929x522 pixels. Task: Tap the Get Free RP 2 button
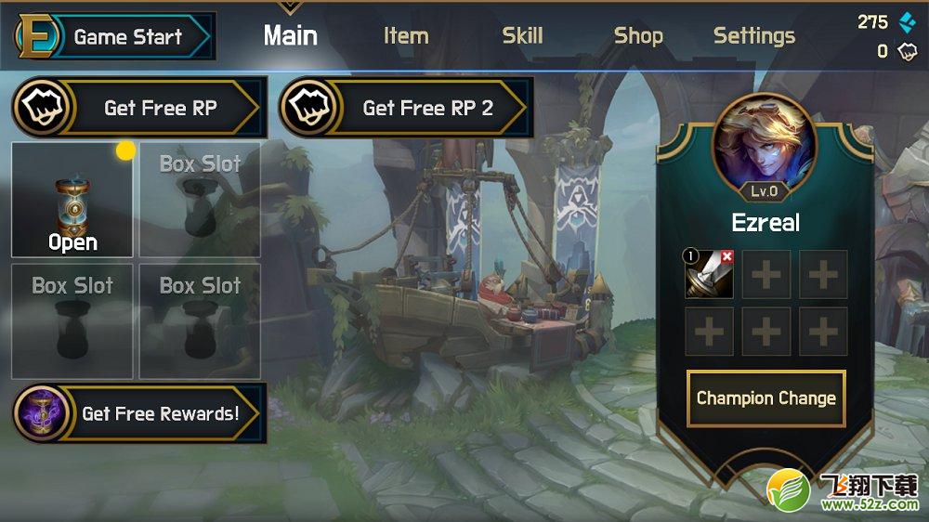tap(406, 107)
